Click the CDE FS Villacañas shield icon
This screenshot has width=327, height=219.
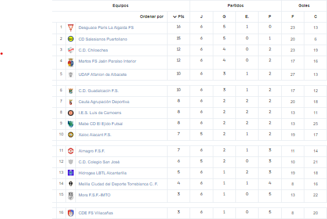(x=71, y=213)
